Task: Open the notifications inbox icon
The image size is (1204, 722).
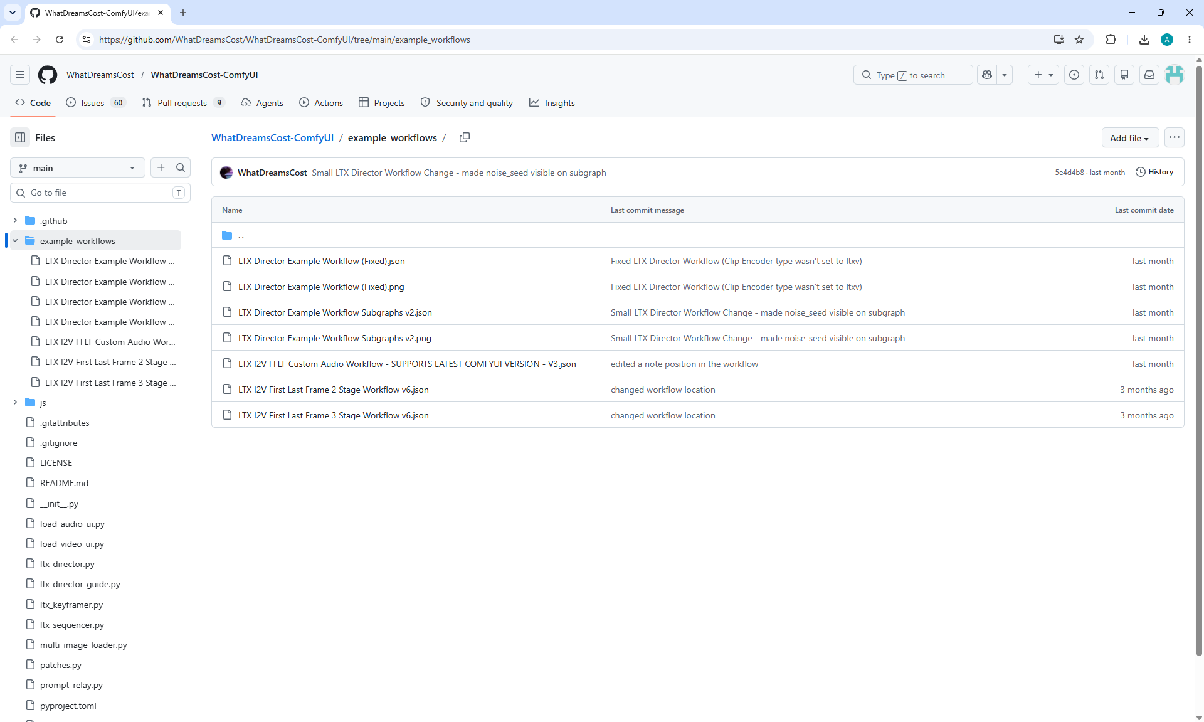Action: tap(1149, 75)
